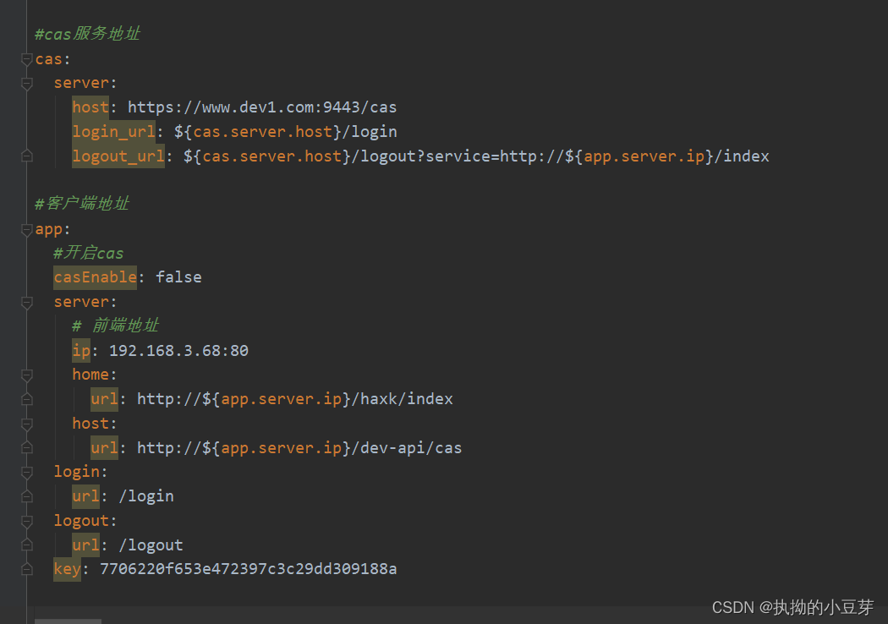Click the gutter icon beside the logout_url line
This screenshot has height=624, width=888.
coord(26,156)
